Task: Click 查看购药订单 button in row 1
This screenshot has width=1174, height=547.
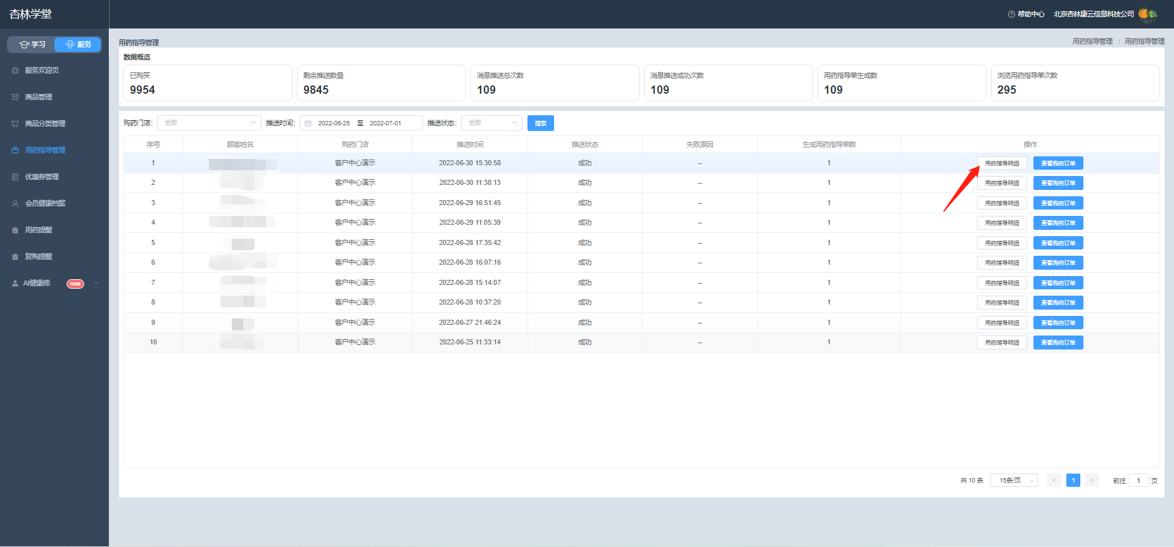Action: coord(1058,163)
